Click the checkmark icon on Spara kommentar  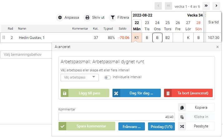(x=62, y=126)
